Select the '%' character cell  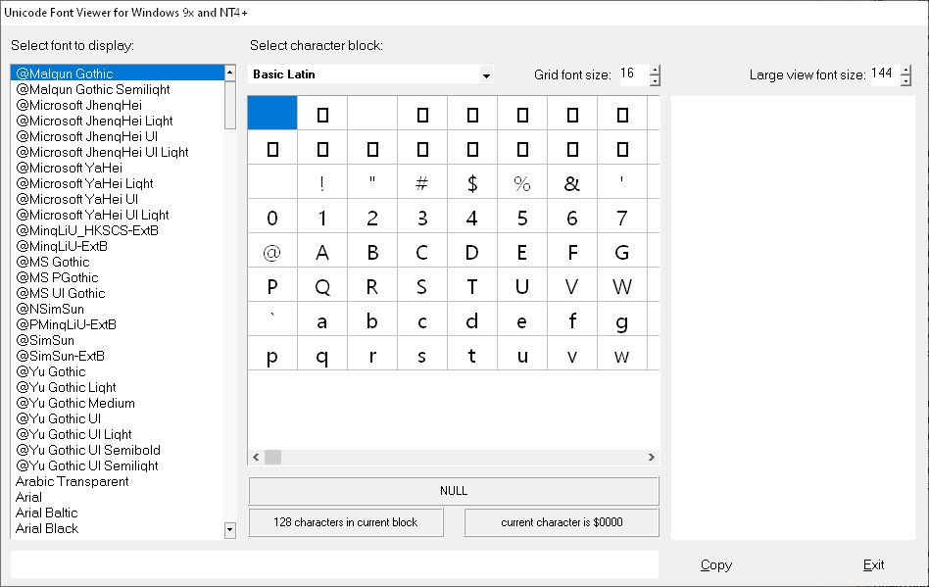tap(522, 183)
